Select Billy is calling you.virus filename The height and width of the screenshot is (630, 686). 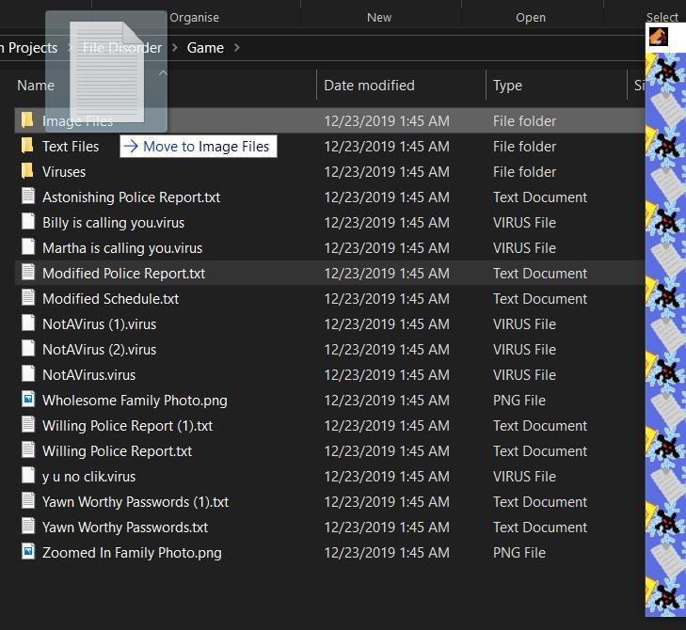click(113, 223)
